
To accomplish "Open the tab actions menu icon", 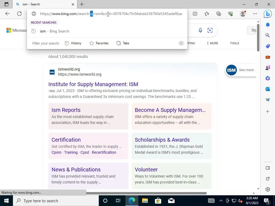I will pos(6,4).
